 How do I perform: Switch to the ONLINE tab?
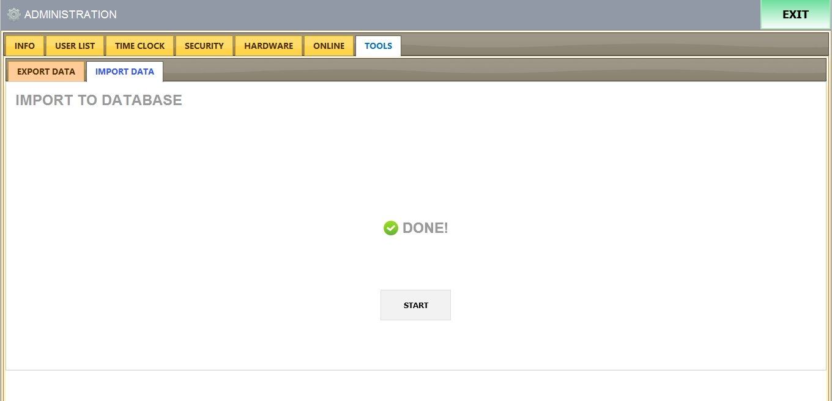(329, 46)
